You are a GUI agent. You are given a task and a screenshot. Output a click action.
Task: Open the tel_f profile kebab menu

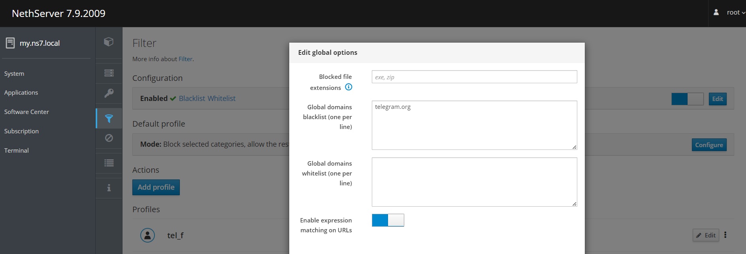pos(725,235)
